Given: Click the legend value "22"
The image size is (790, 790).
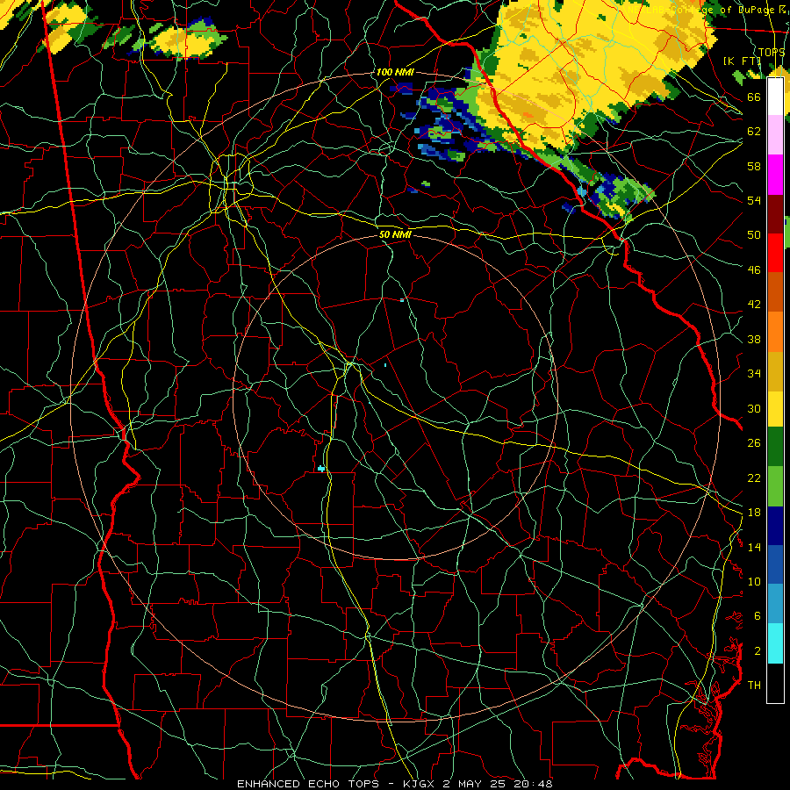Looking at the screenshot, I should [754, 478].
